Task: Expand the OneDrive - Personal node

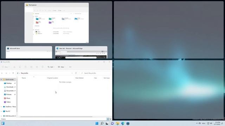Action: pyautogui.click(x=1, y=107)
